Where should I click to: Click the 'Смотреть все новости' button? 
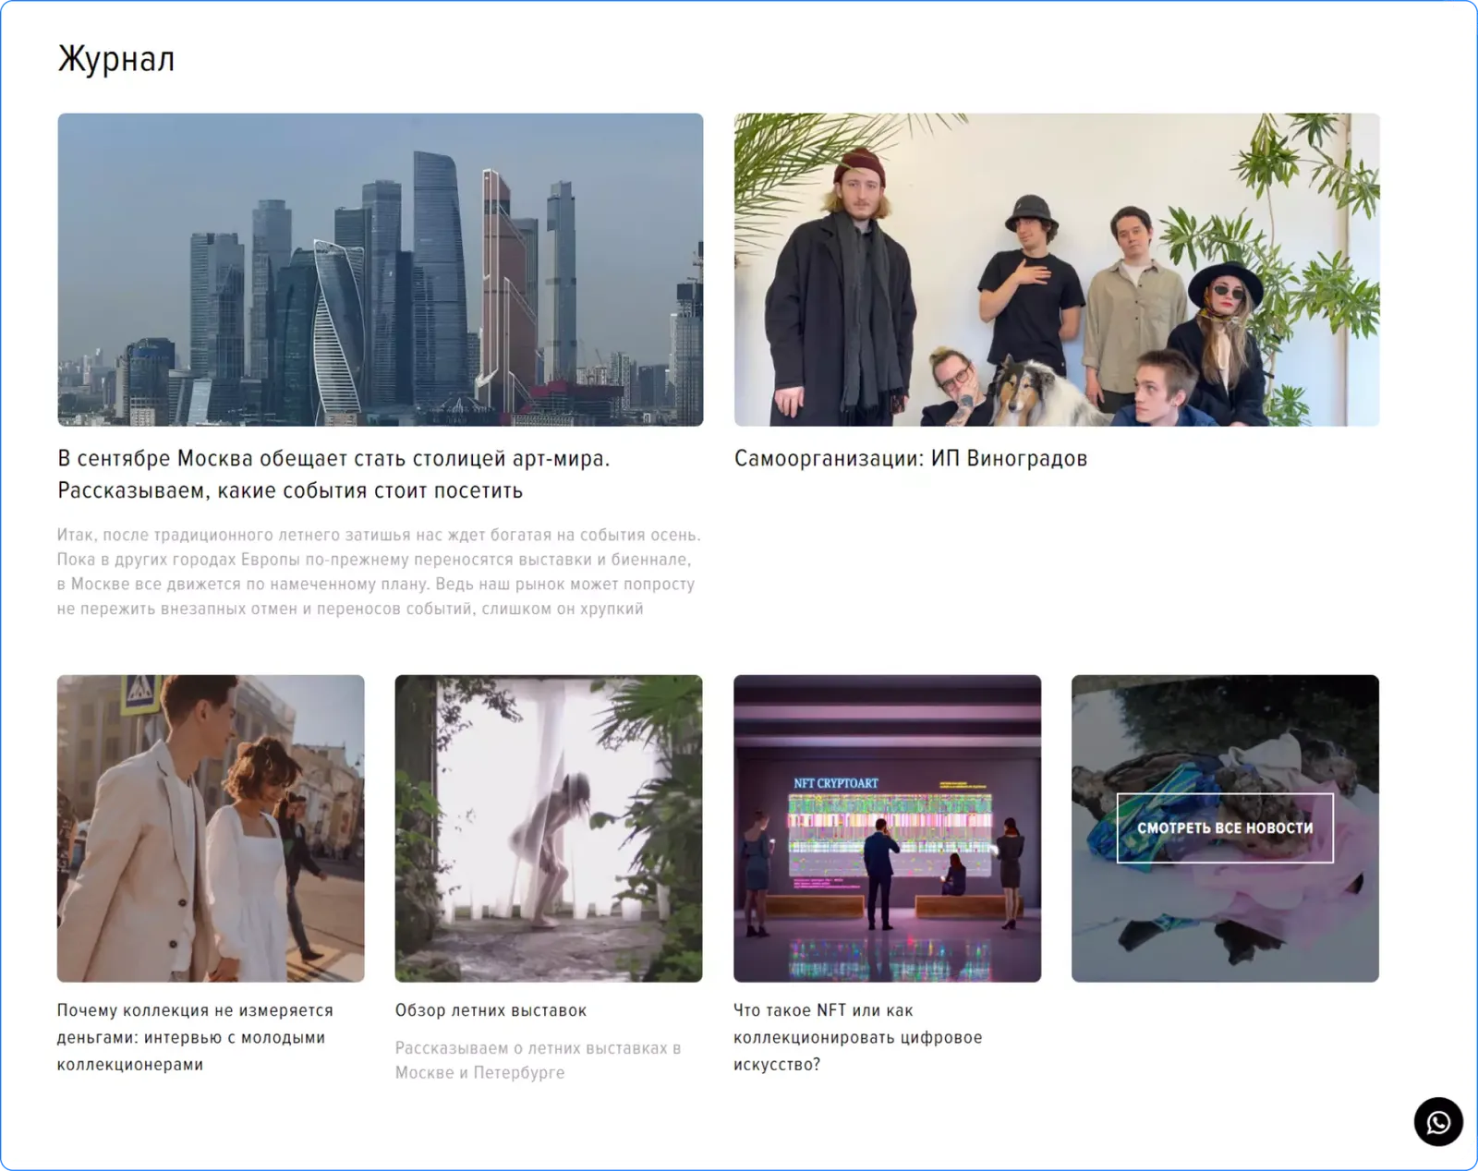click(x=1225, y=828)
